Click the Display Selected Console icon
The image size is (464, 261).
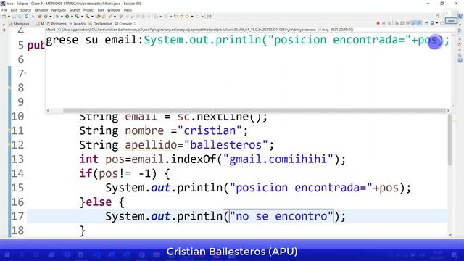(432, 23)
